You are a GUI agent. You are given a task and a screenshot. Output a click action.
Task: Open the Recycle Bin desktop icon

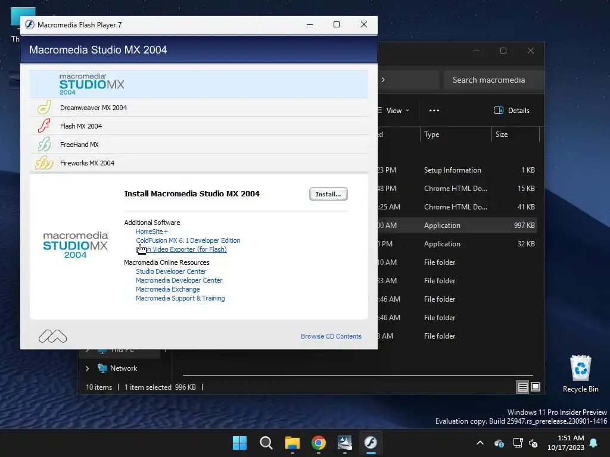point(580,374)
